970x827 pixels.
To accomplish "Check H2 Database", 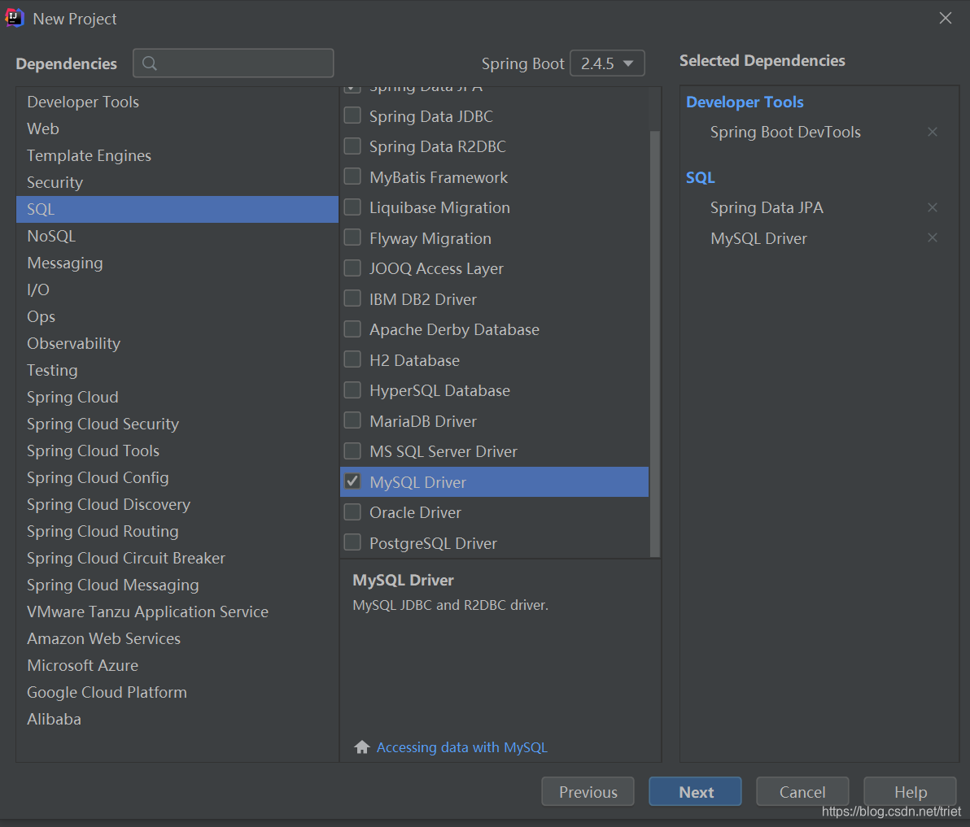I will (x=352, y=359).
